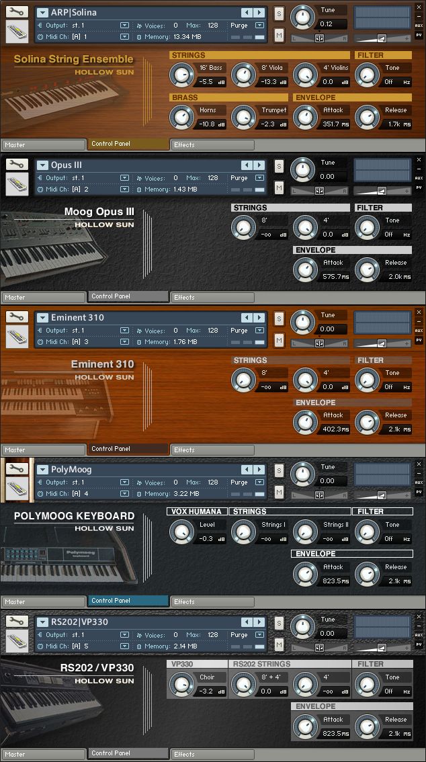Go to previous preset for Opus III

pos(247,165)
